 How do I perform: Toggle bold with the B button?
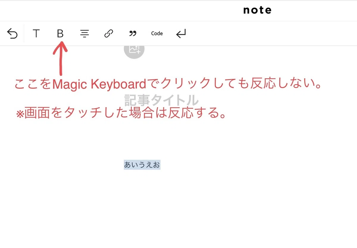tap(60, 34)
